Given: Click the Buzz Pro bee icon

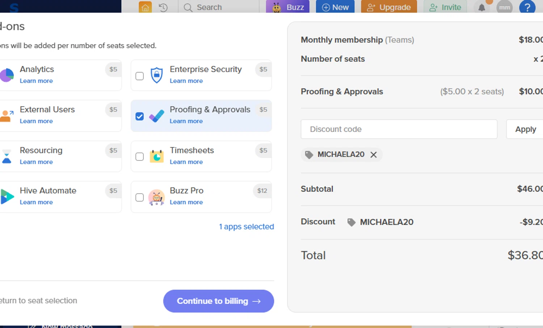Looking at the screenshot, I should [x=156, y=197].
